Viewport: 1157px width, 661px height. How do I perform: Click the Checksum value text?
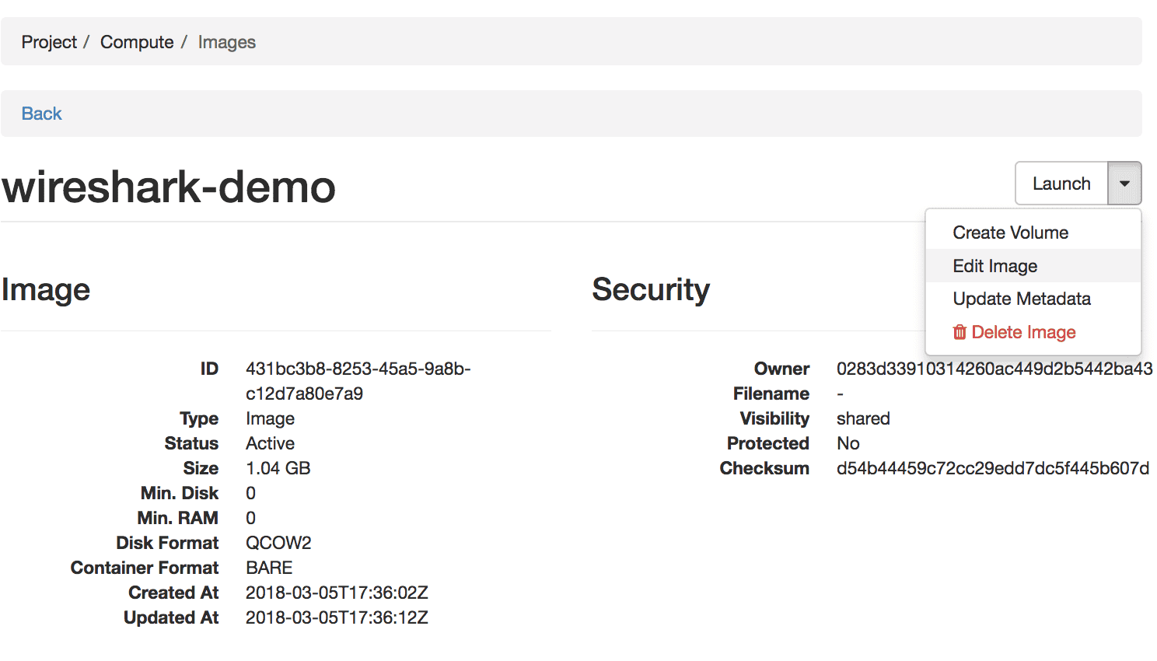pyautogui.click(x=992, y=468)
